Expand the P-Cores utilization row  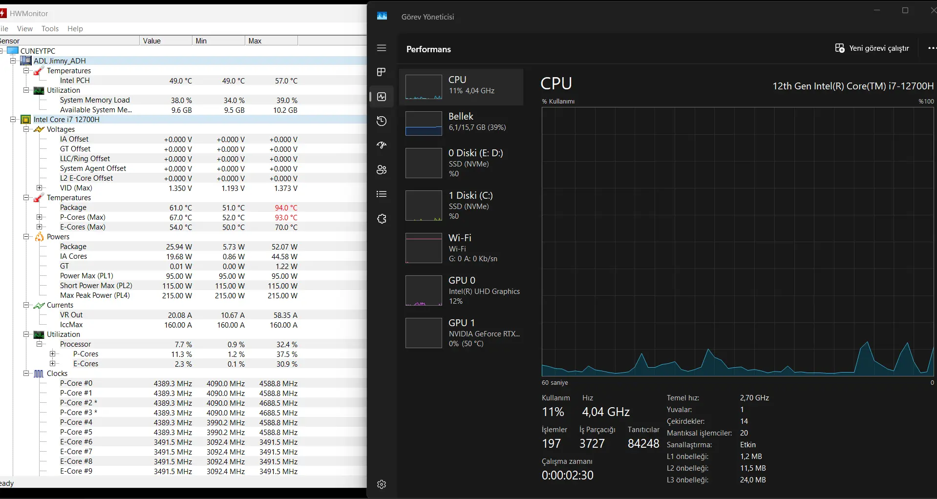(x=53, y=353)
